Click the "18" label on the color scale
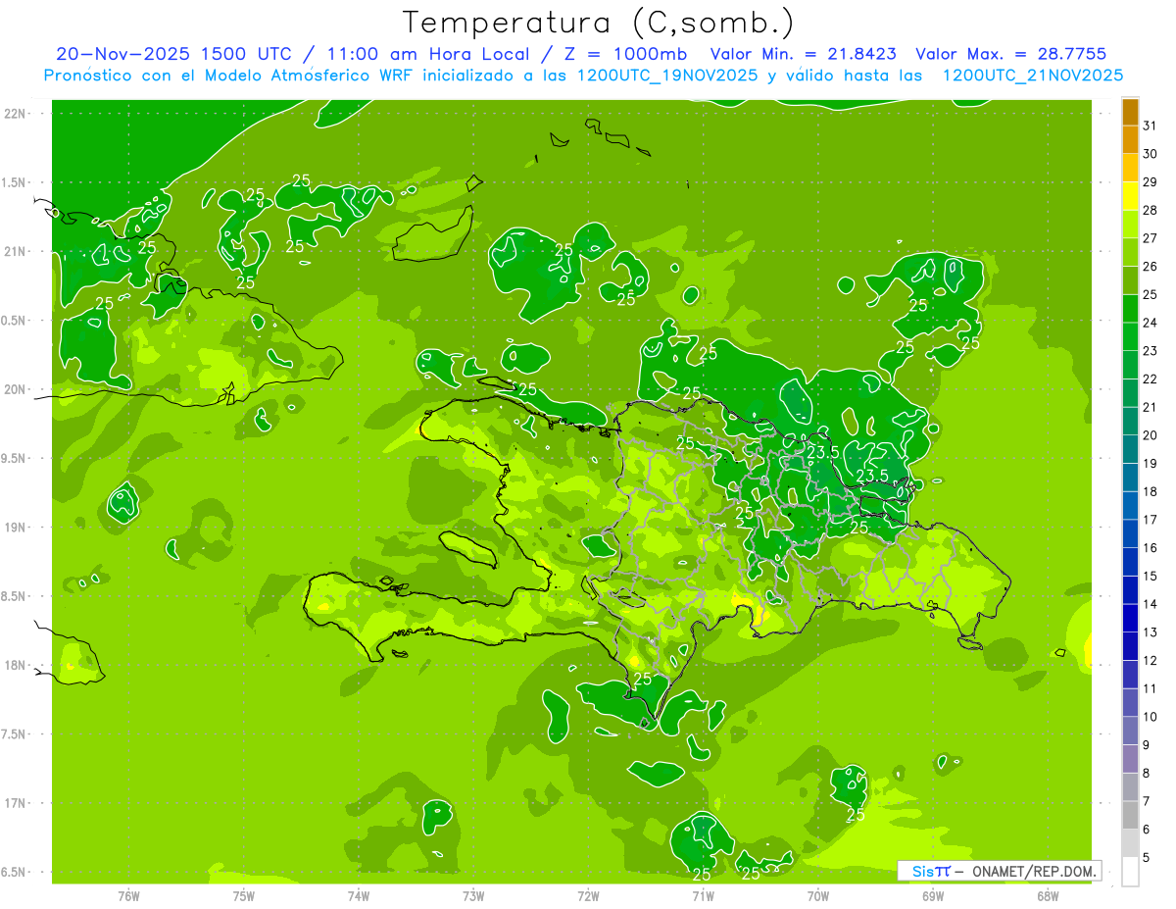This screenshot has width=1176, height=909. tap(1151, 492)
